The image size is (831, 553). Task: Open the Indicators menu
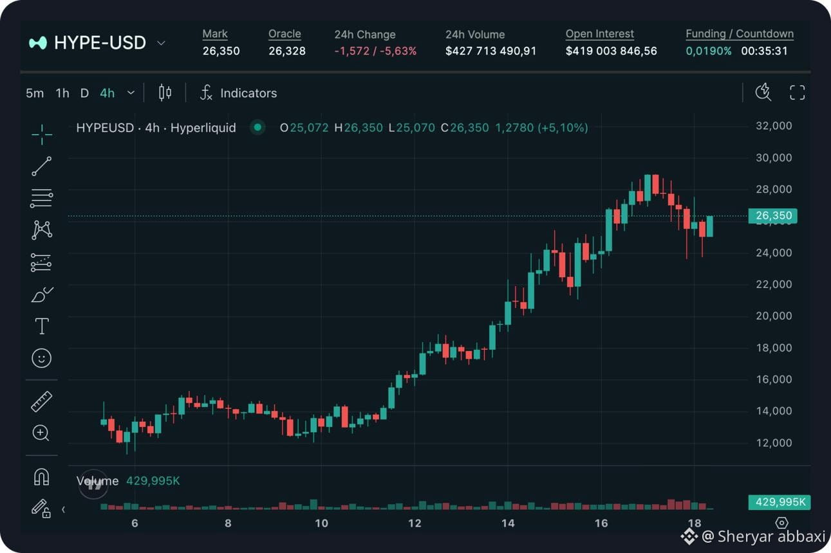(x=238, y=93)
